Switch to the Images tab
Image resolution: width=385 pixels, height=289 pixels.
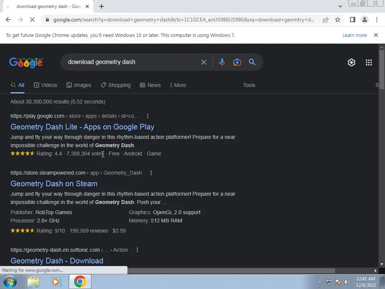[79, 85]
